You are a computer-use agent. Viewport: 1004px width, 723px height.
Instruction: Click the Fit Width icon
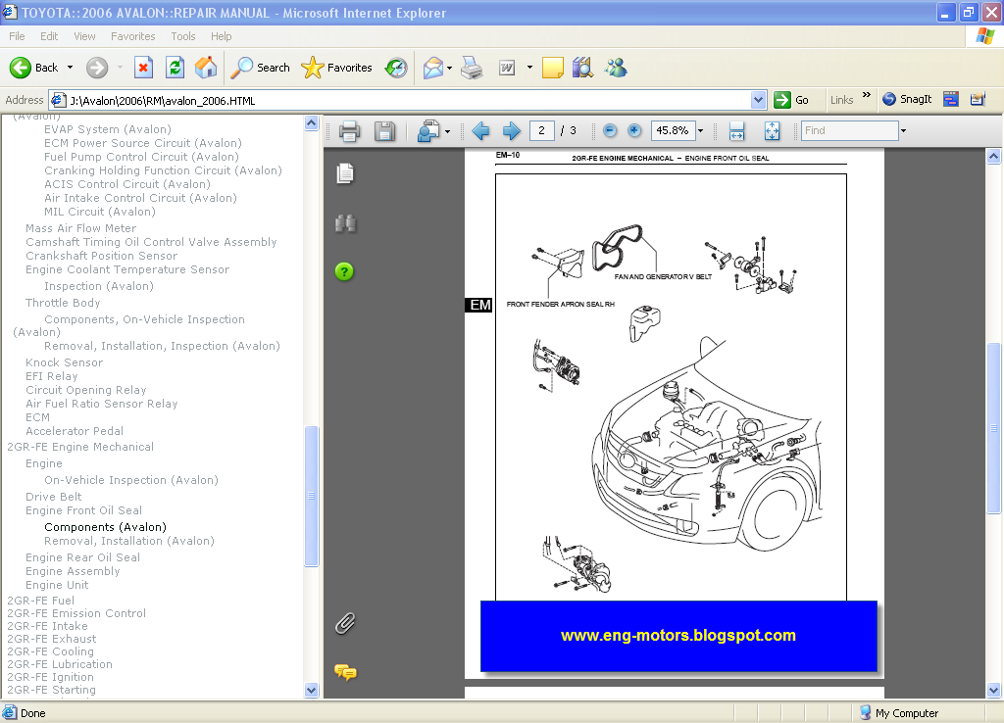(x=737, y=131)
